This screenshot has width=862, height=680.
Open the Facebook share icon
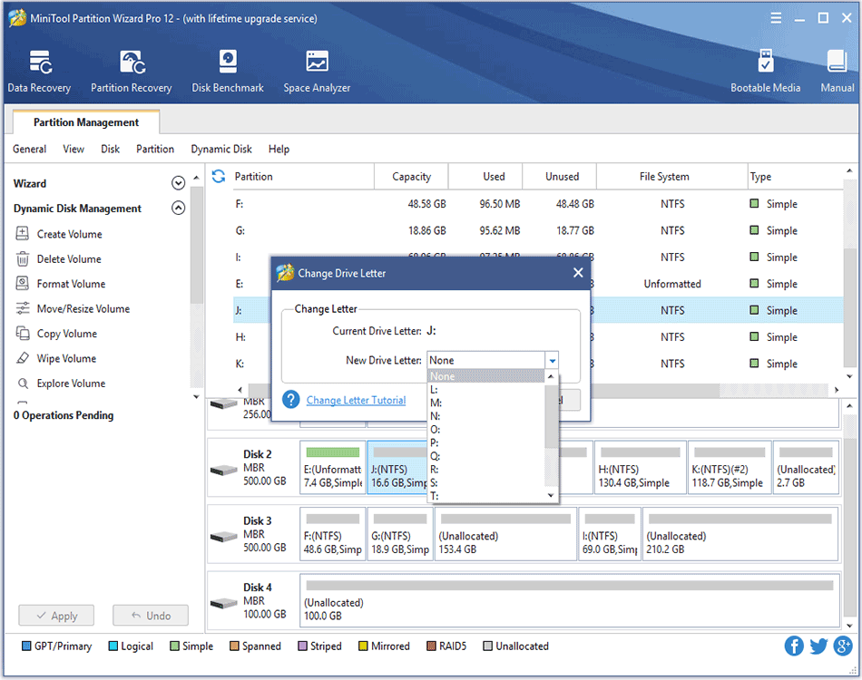(793, 646)
